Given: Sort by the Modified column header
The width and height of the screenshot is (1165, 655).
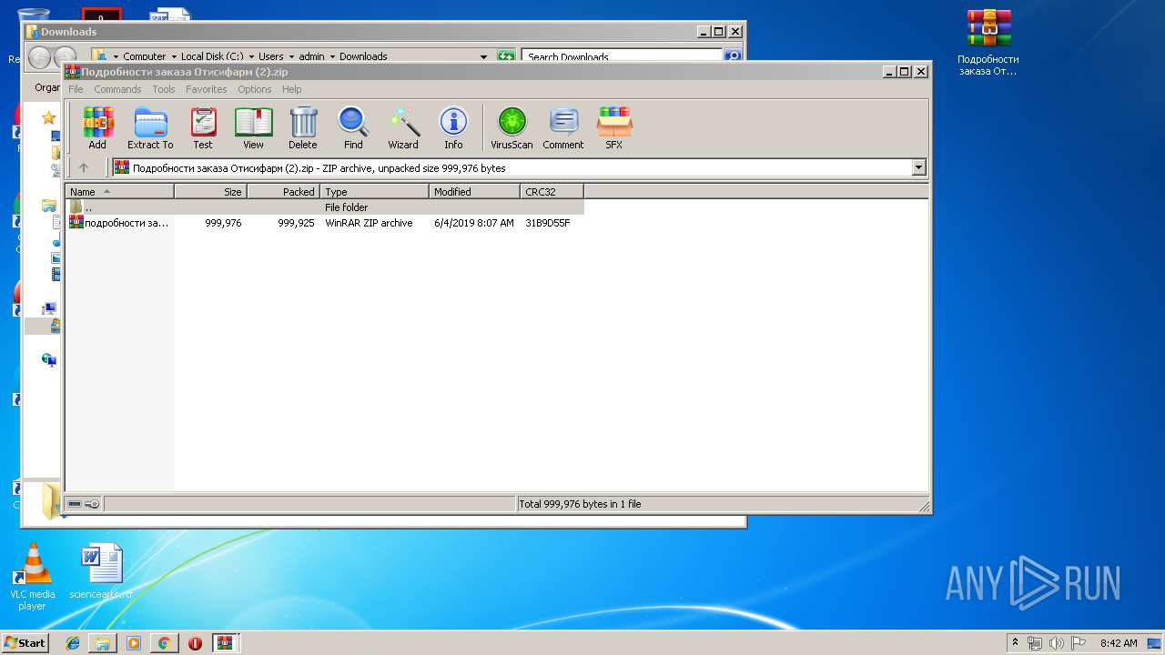Looking at the screenshot, I should point(474,192).
